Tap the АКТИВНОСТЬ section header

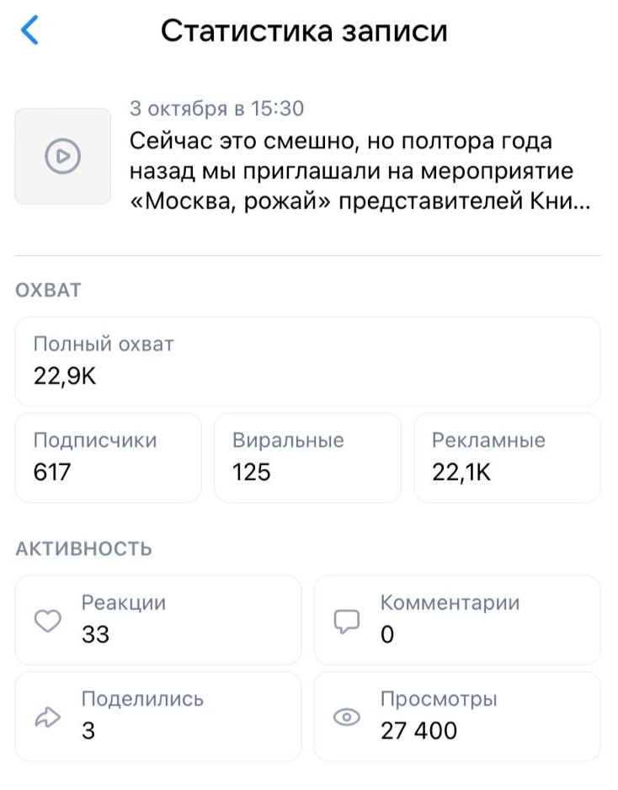click(x=84, y=549)
